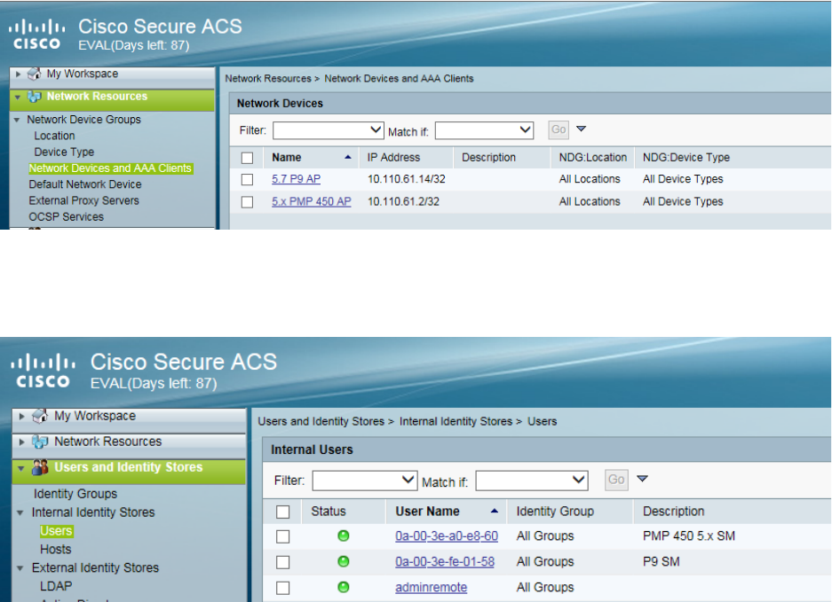Open LDAP under External Identity Stores

[x=56, y=586]
